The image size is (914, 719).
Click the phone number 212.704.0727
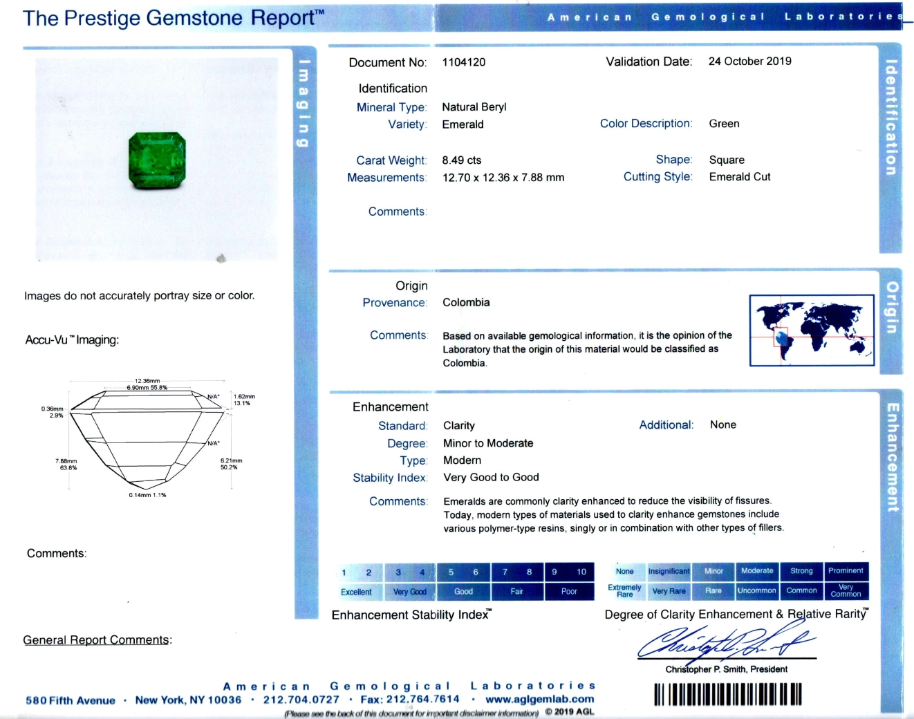(301, 700)
